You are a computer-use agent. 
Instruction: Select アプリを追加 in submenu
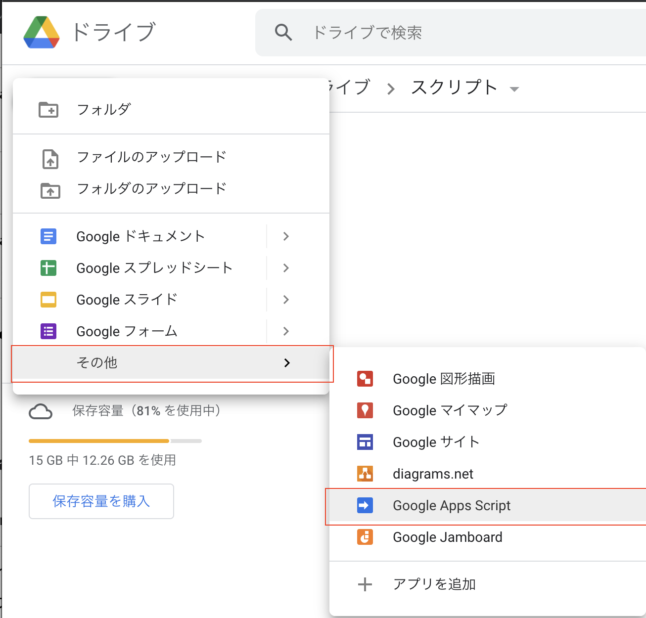tap(488, 584)
